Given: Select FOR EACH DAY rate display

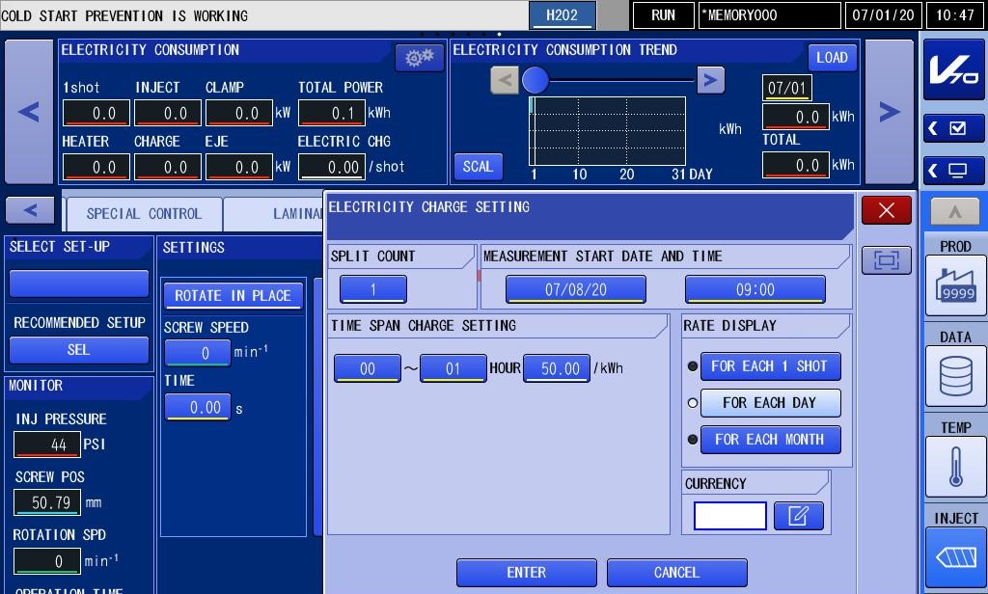Looking at the screenshot, I should [770, 402].
